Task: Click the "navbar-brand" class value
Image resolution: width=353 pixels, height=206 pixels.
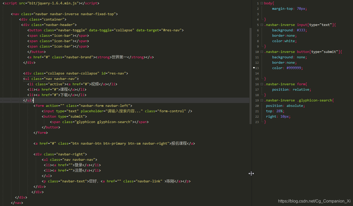Action: [x=79, y=57]
